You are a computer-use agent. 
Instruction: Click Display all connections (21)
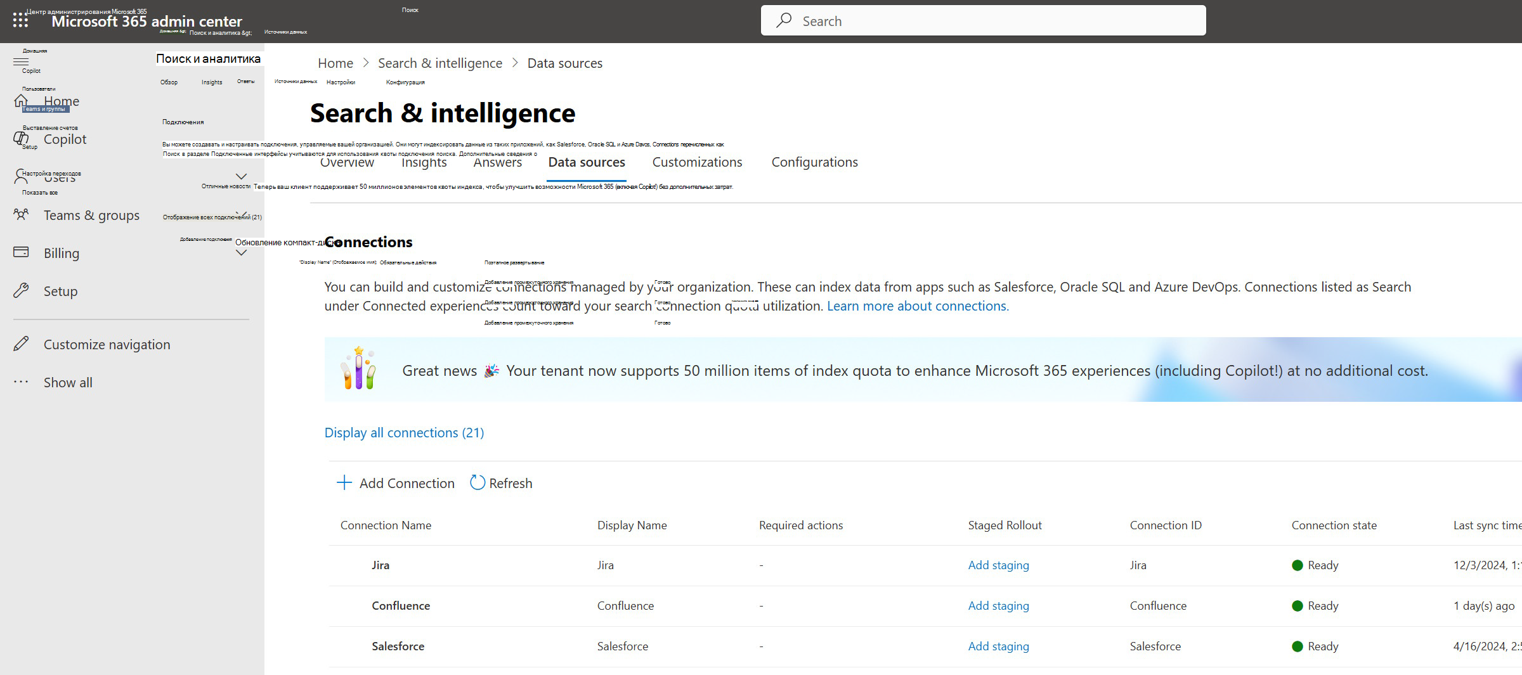point(404,432)
